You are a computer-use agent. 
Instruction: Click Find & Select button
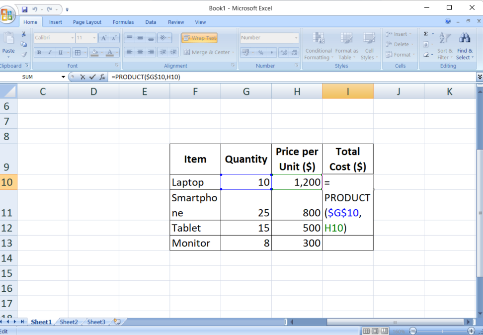click(465, 46)
